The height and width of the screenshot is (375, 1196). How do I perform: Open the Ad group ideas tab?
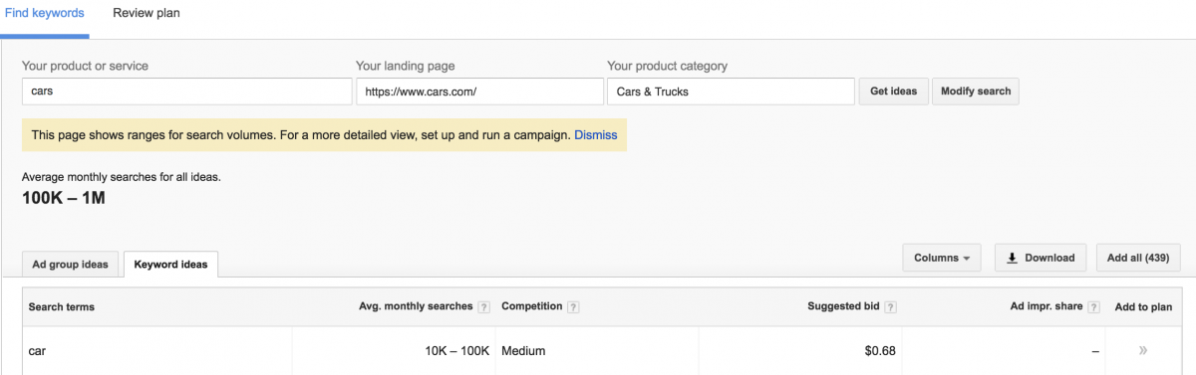click(x=71, y=265)
